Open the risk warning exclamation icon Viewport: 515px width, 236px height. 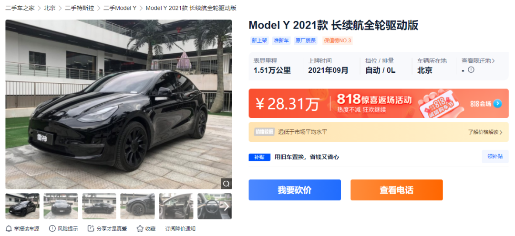tap(52, 228)
